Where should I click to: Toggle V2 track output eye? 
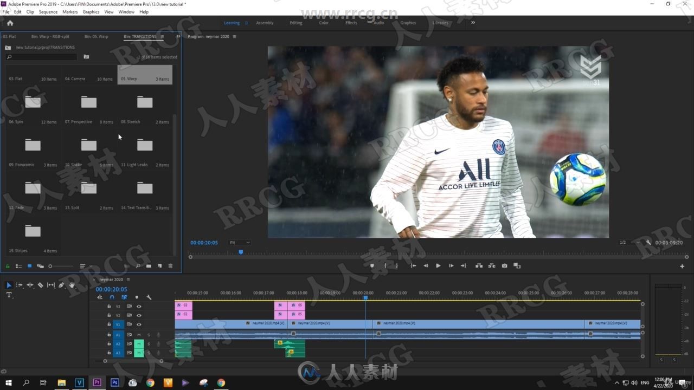(139, 315)
